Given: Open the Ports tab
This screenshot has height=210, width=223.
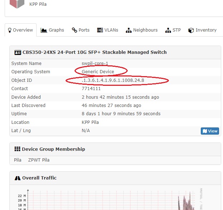Looking at the screenshot, I should 81,30.
